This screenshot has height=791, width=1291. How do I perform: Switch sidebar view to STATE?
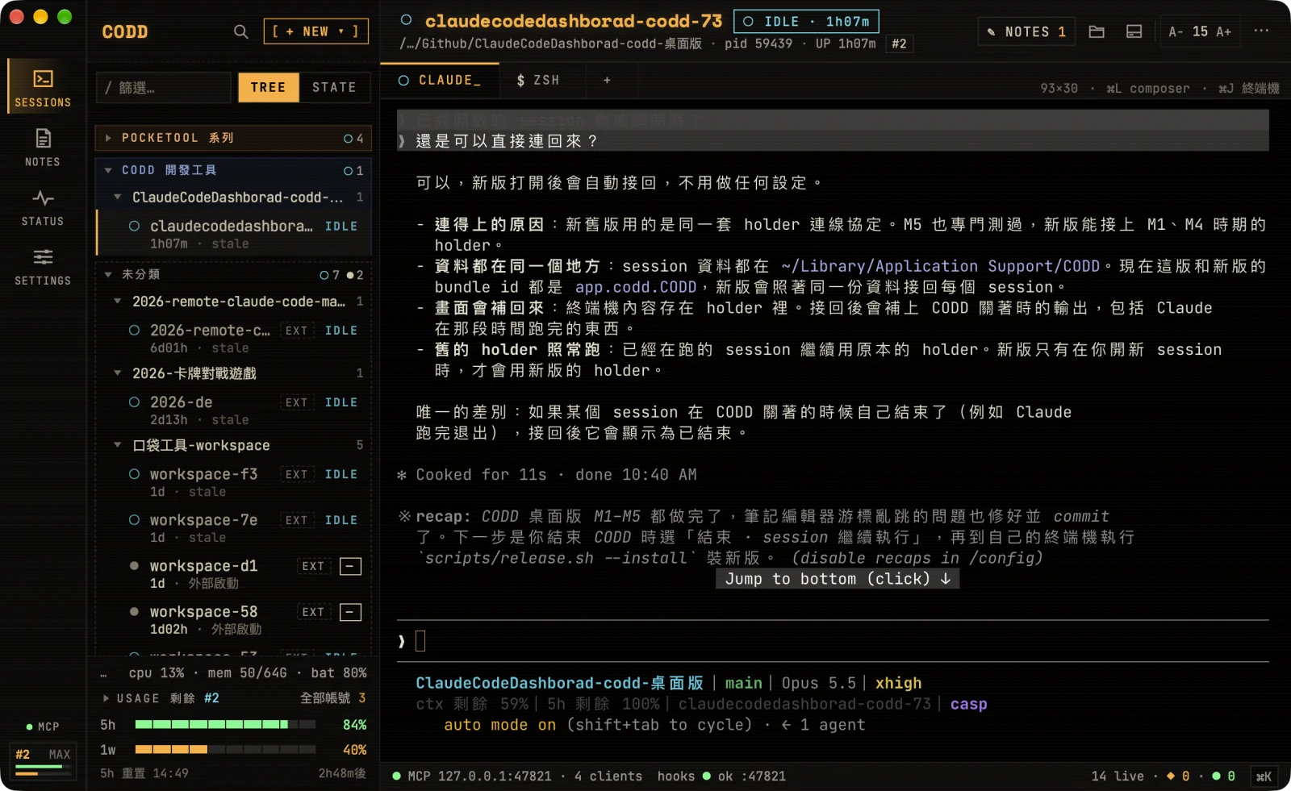click(334, 87)
